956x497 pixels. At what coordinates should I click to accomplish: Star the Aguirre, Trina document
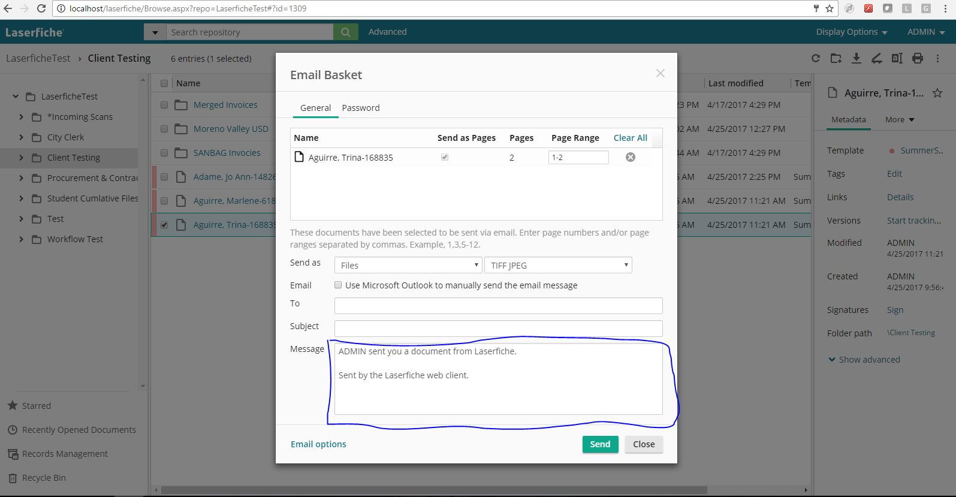point(937,93)
